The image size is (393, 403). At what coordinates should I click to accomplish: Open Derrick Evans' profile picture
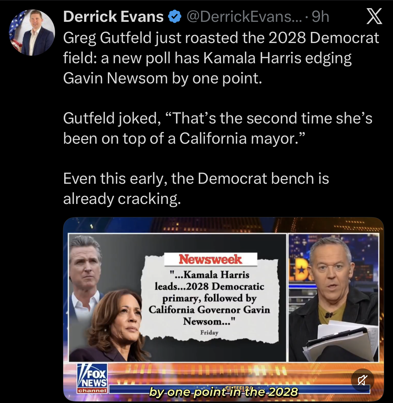pyautogui.click(x=32, y=32)
